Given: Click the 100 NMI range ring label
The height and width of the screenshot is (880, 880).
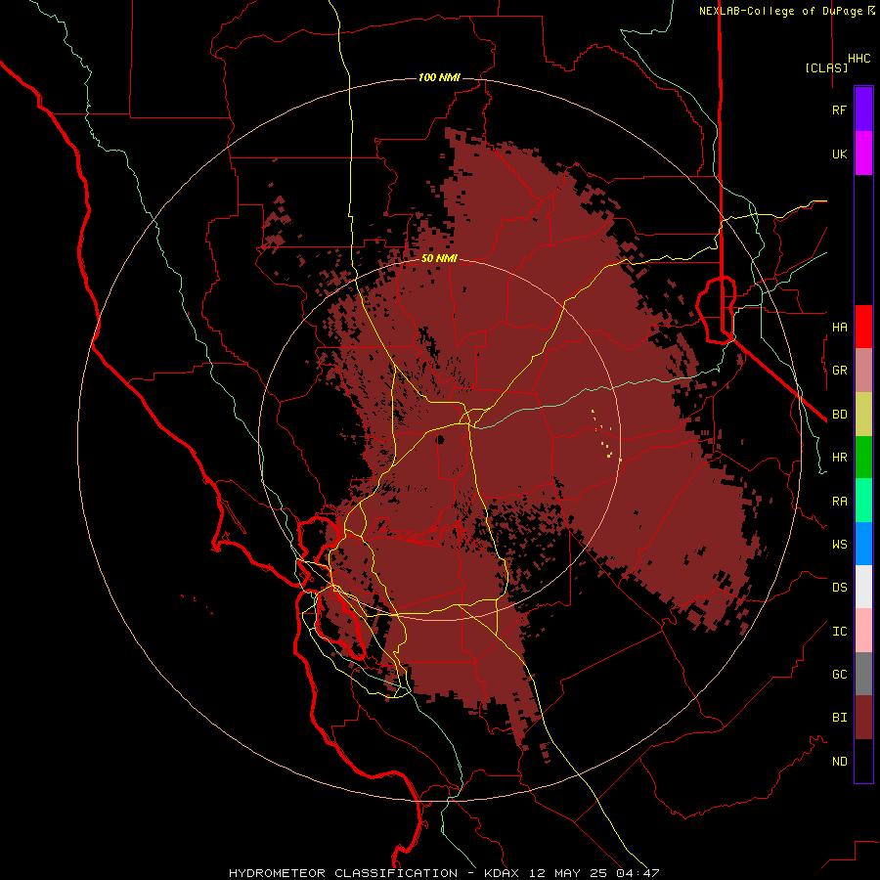Looking at the screenshot, I should [439, 77].
